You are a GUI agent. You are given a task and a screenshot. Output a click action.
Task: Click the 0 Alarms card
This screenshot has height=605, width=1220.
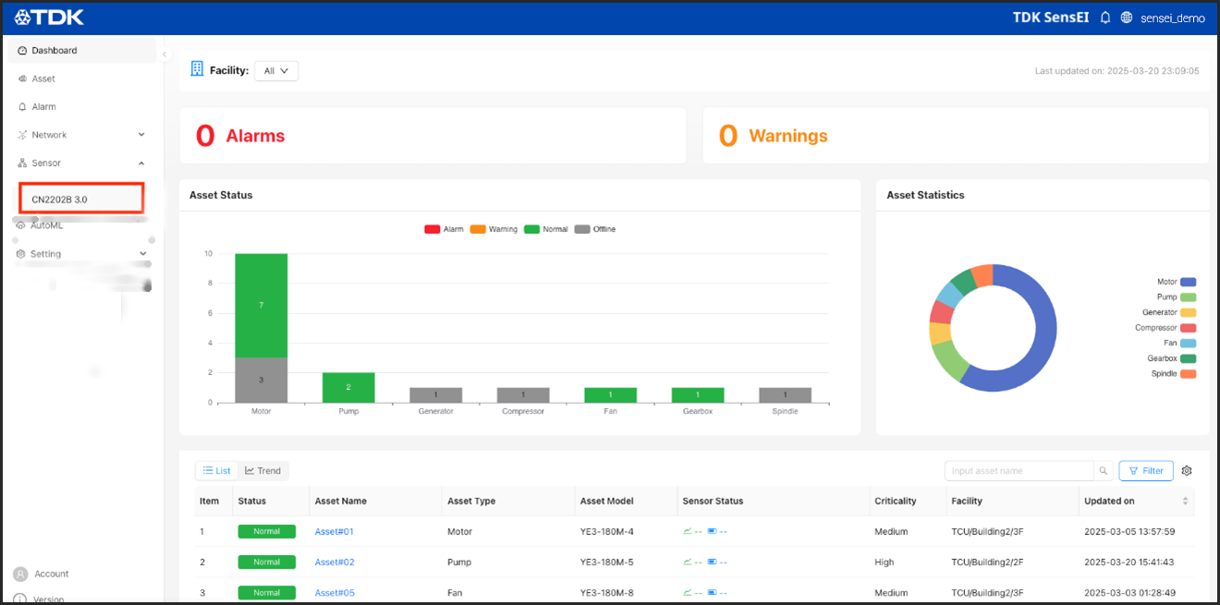coord(433,136)
